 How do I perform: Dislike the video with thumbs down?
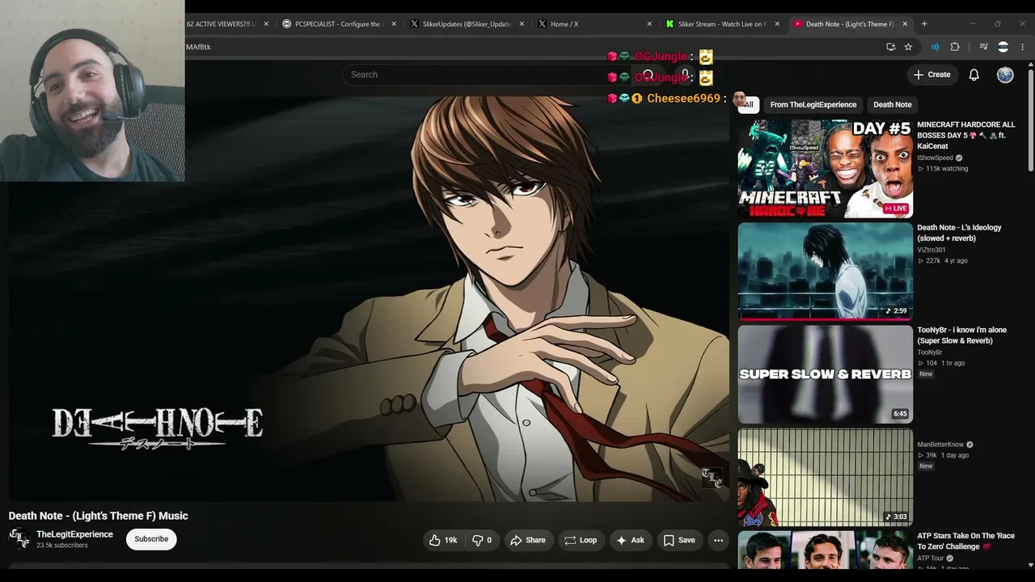482,540
